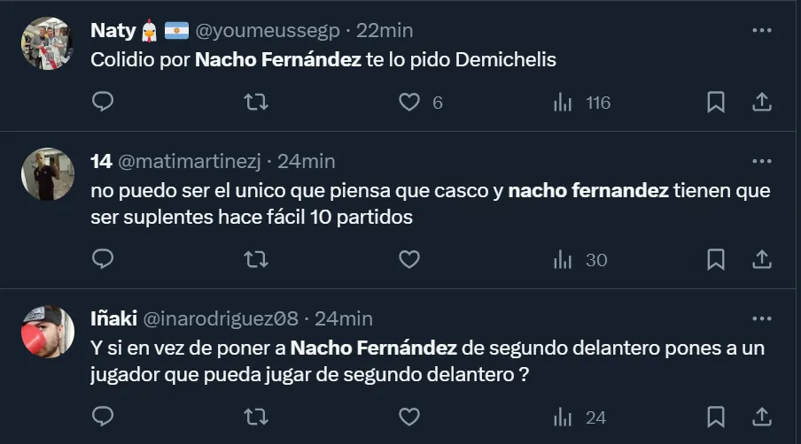Screen dimensions: 801x444
Task: Click Iñaki's profile avatar
Action: click(47, 332)
